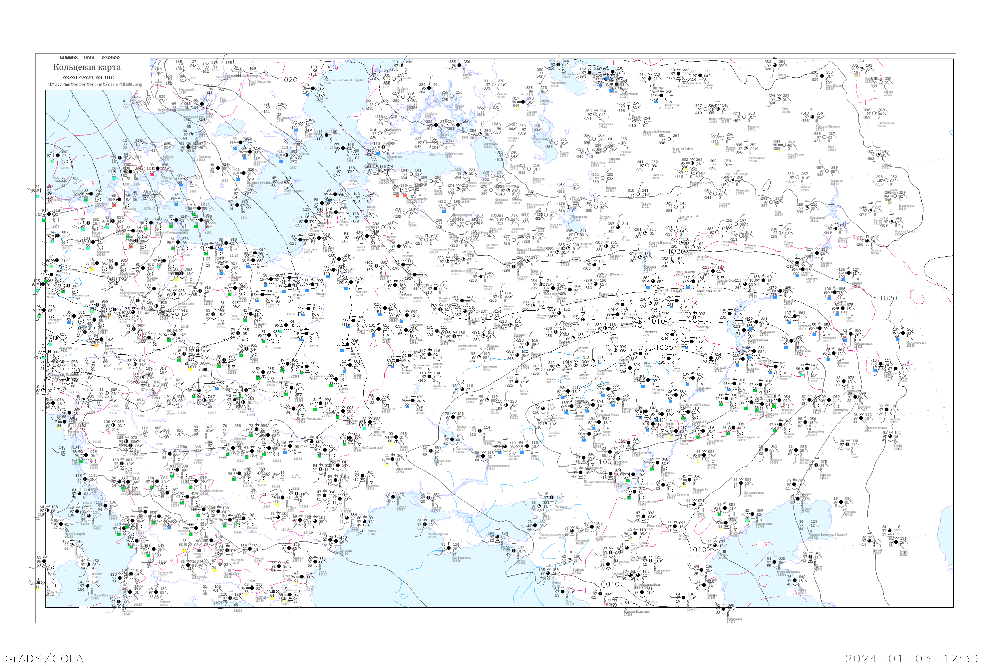Click the timestamp 2024-01-03-12:30 at bottom right
The height and width of the screenshot is (666, 999).
pos(911,658)
